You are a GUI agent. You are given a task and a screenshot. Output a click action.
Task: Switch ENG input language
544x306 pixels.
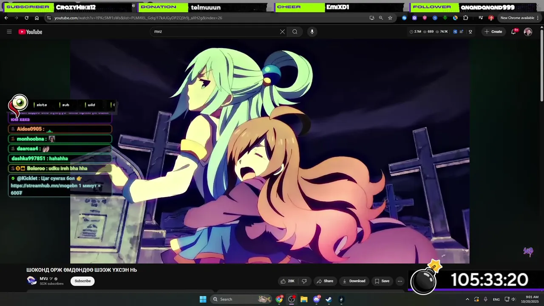[x=496, y=299]
